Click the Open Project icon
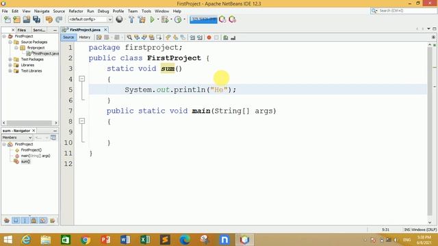The image size is (438, 246). (27, 20)
